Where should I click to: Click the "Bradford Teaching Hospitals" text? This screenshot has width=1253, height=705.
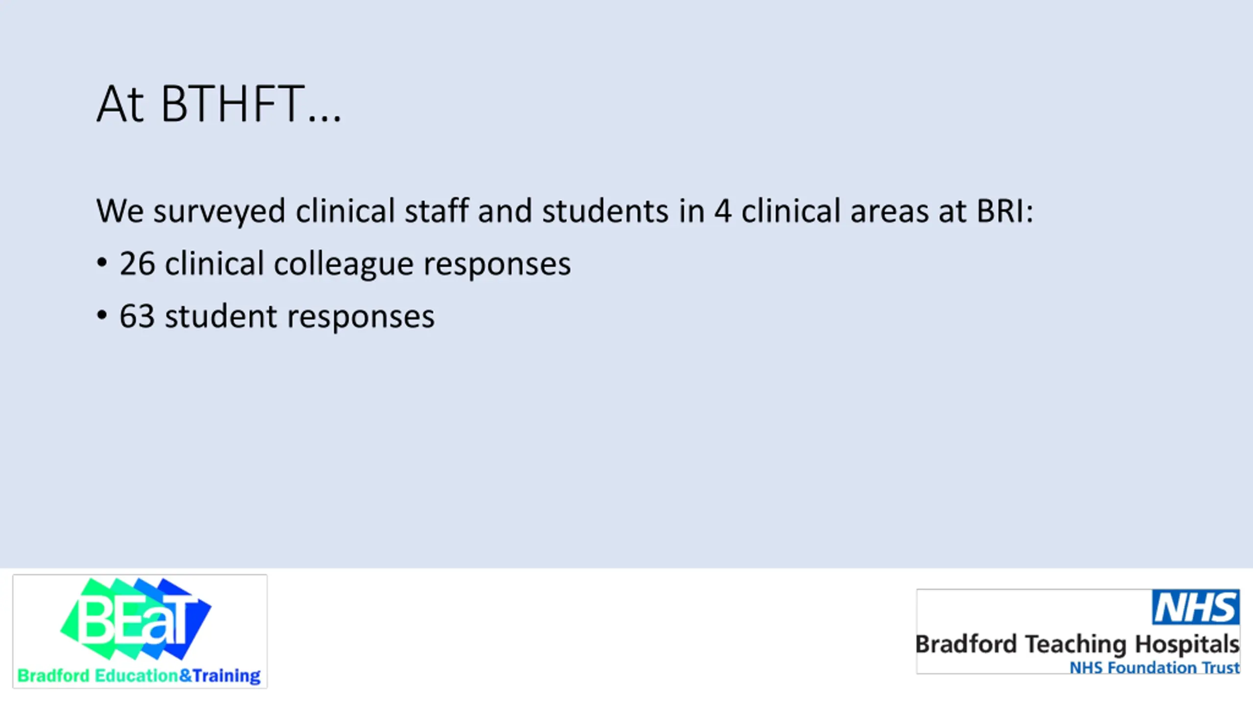[1077, 644]
